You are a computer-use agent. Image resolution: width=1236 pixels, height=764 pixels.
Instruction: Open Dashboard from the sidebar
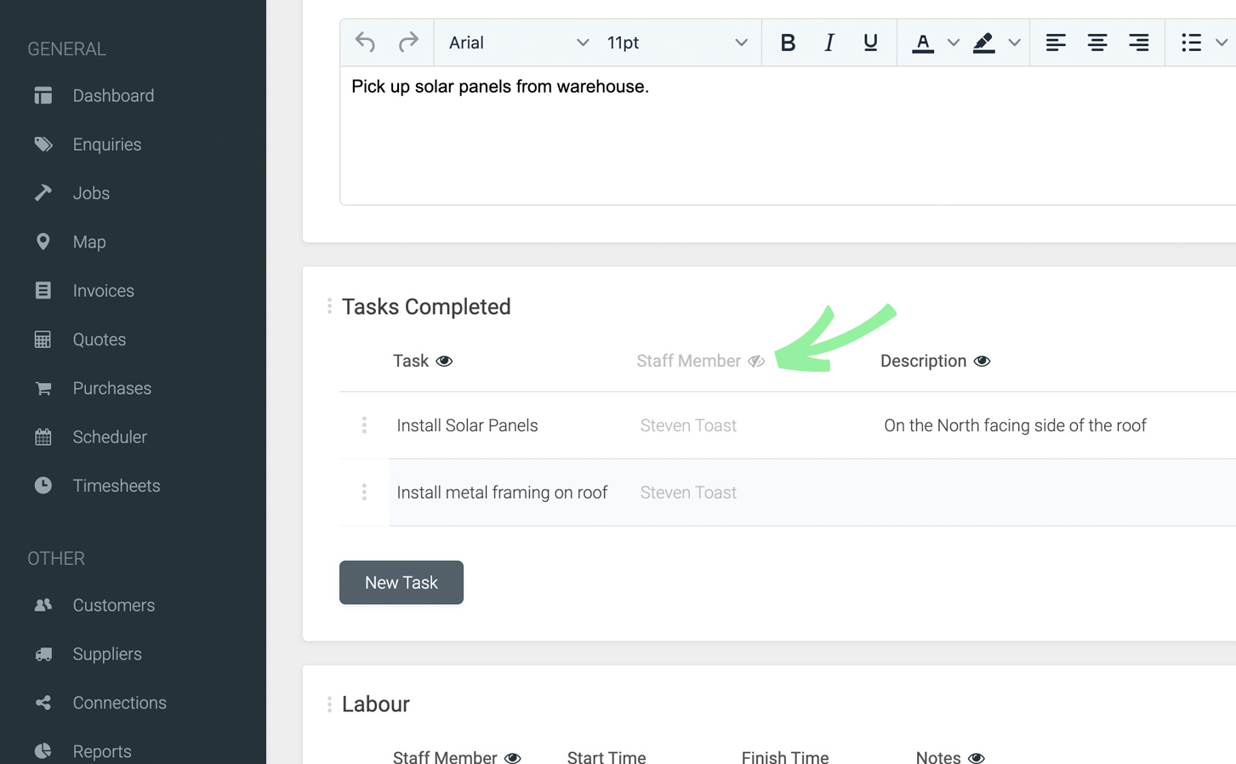click(x=113, y=95)
